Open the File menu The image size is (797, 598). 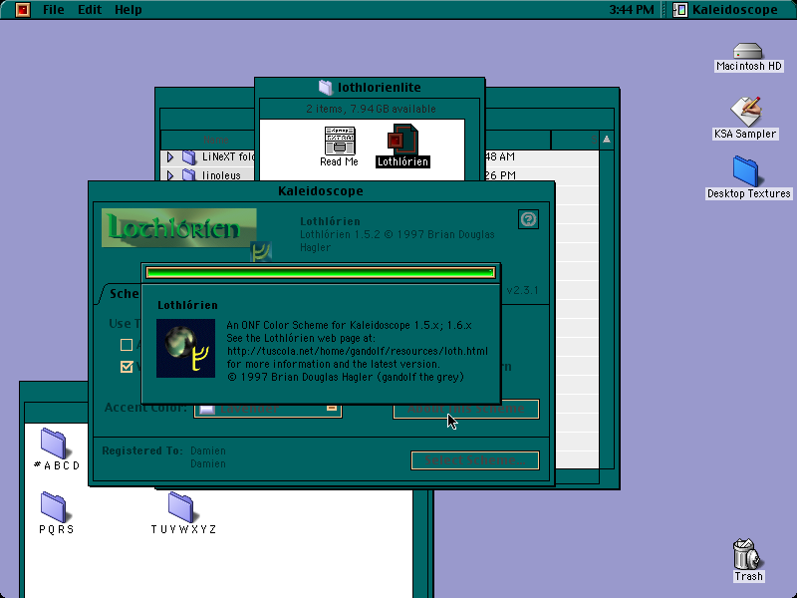tap(54, 10)
